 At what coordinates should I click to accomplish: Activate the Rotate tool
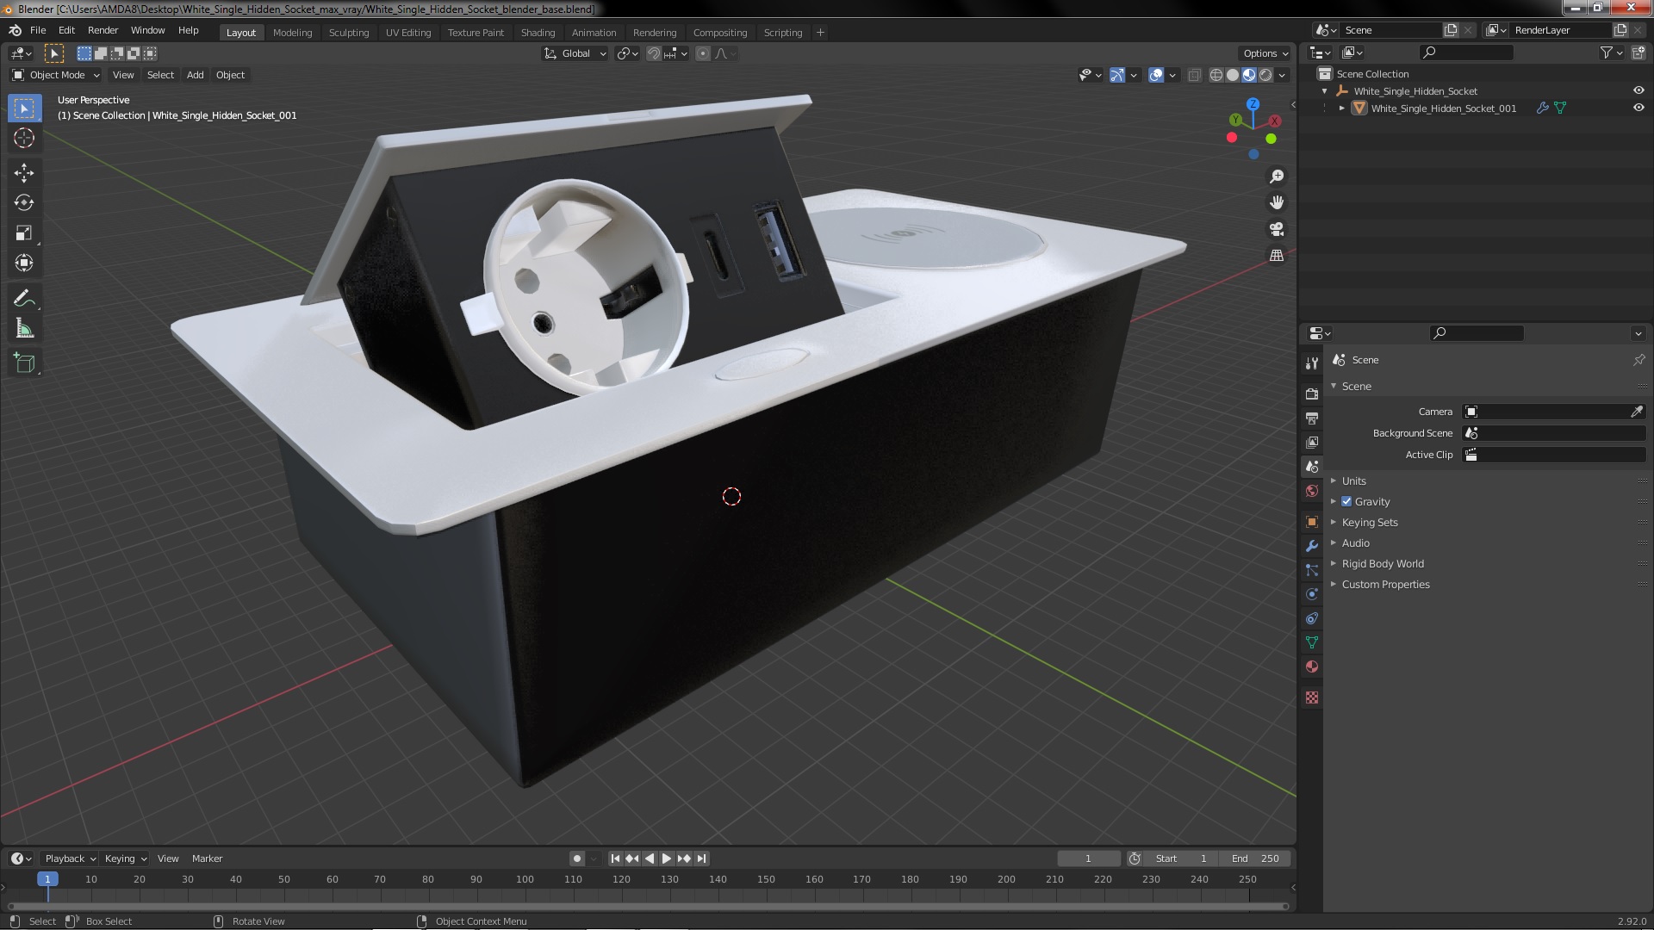[x=24, y=203]
